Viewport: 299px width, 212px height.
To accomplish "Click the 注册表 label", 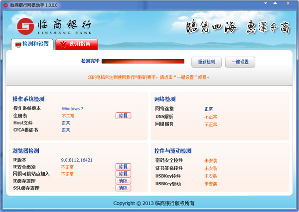I will [x=20, y=116].
